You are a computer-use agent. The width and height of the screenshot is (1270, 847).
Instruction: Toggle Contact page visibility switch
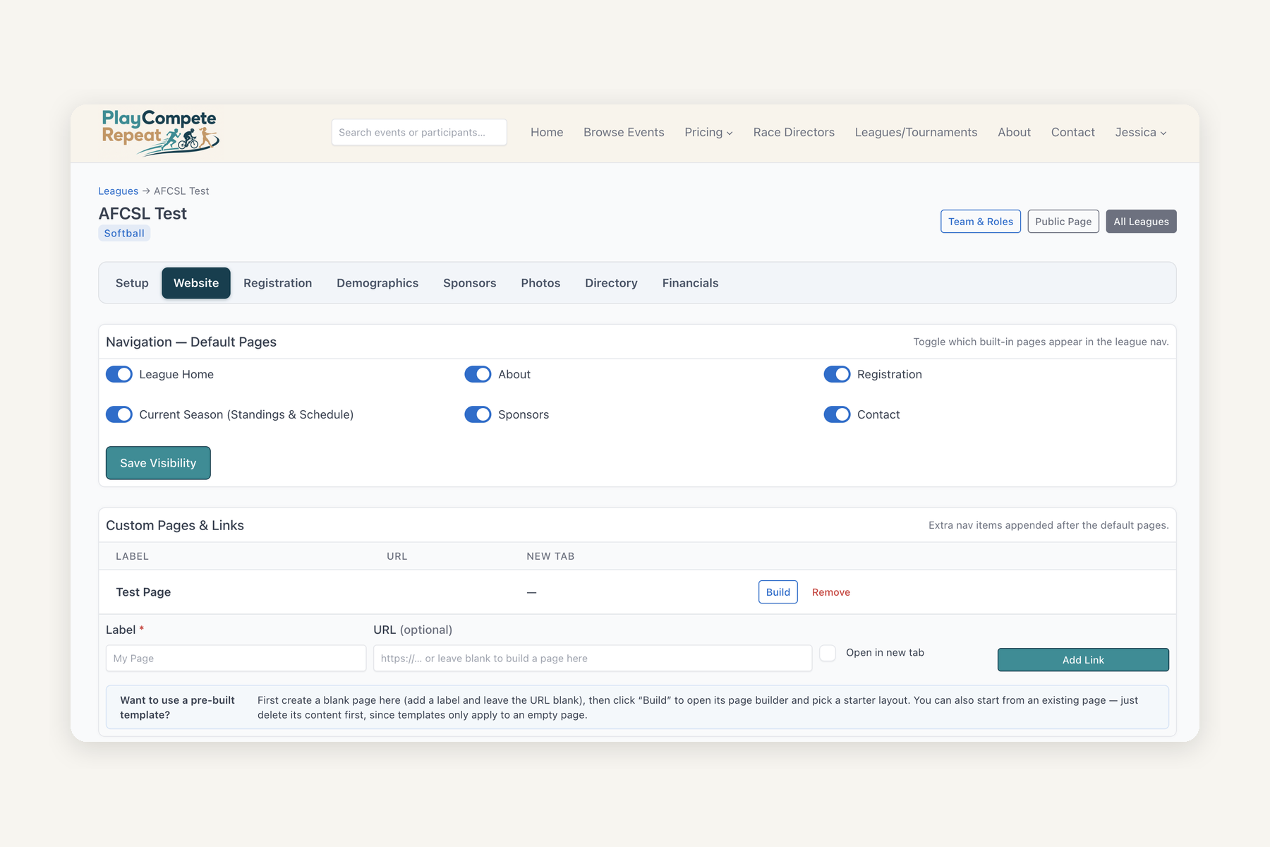(837, 414)
